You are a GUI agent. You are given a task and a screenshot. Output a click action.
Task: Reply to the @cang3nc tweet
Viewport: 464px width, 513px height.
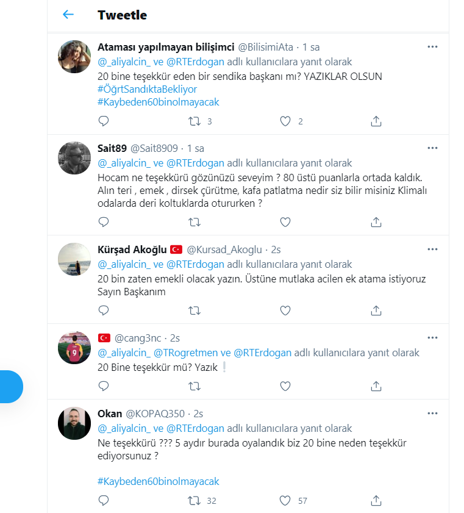click(104, 386)
